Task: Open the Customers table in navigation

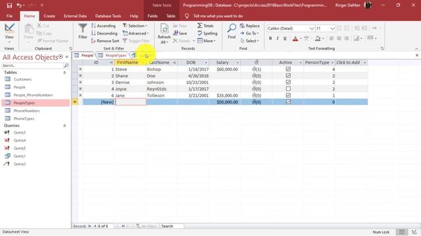Action: pyautogui.click(x=22, y=79)
